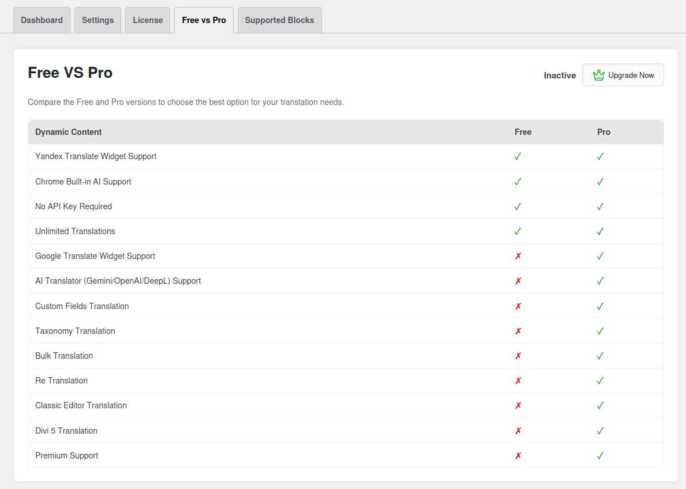
Task: Click the Pro checkmark for No API Key Required
Action: (x=600, y=206)
